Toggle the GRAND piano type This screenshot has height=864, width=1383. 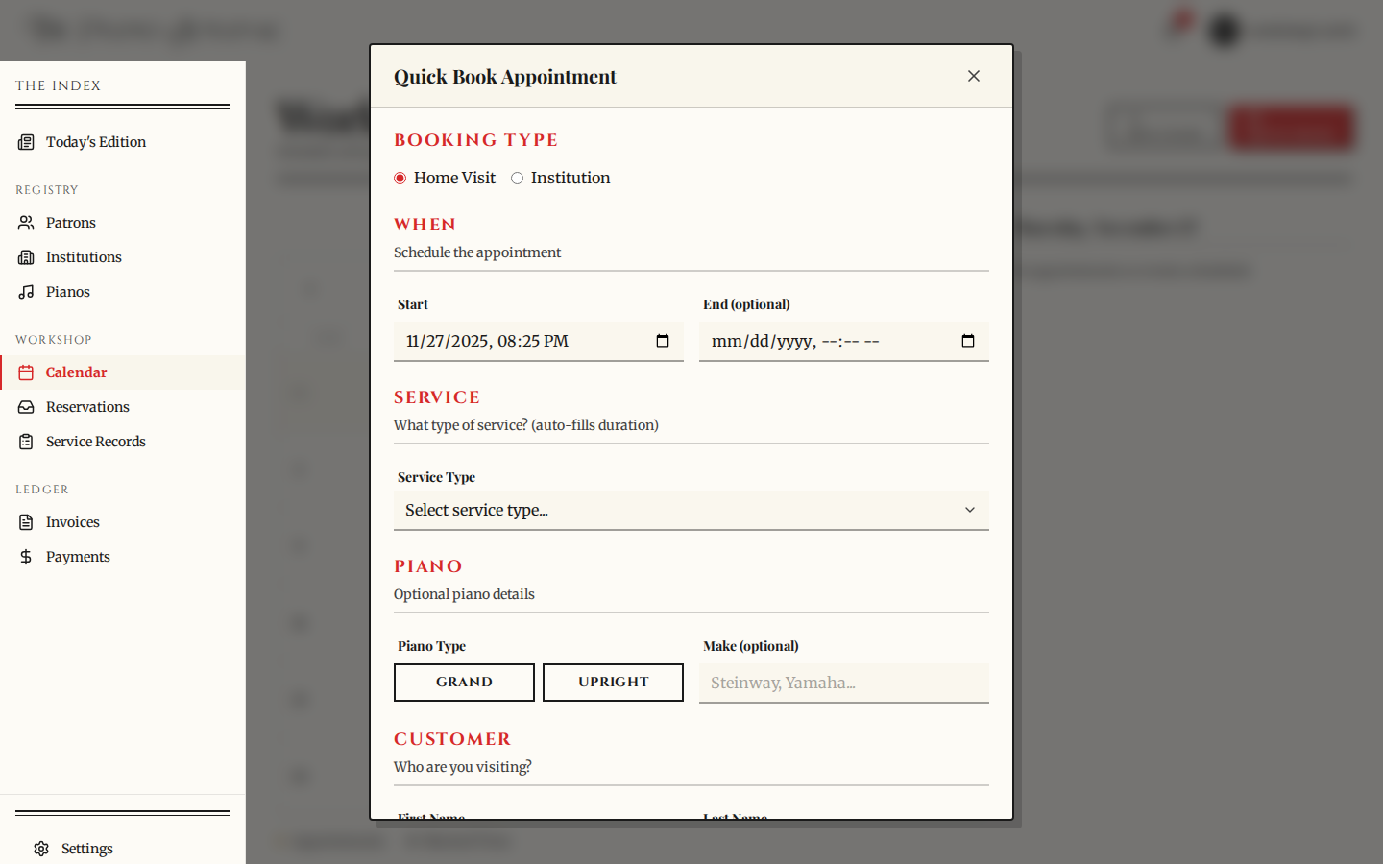tap(464, 683)
